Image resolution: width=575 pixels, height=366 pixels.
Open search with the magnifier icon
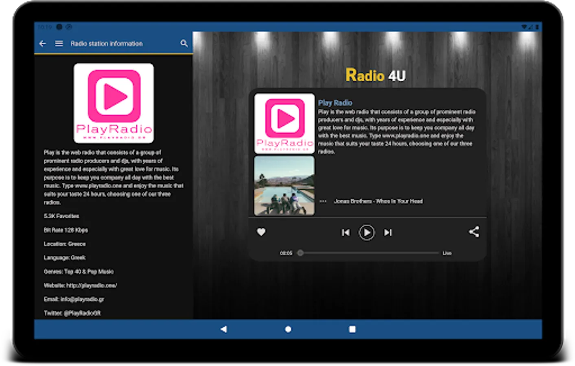coord(184,44)
